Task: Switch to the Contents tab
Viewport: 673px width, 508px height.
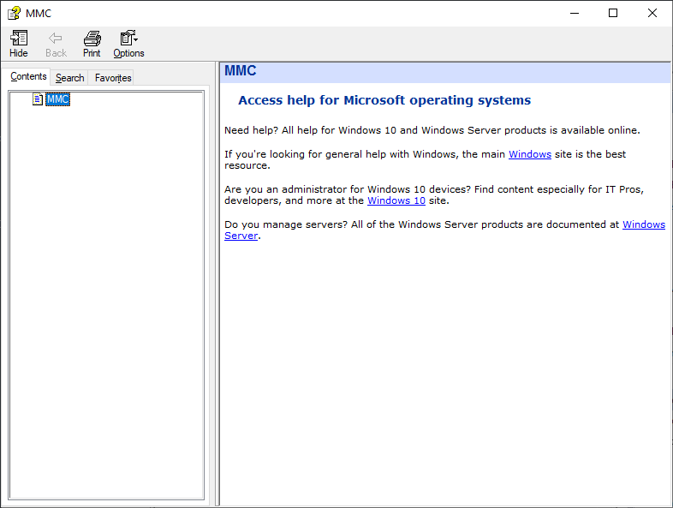Action: (28, 76)
